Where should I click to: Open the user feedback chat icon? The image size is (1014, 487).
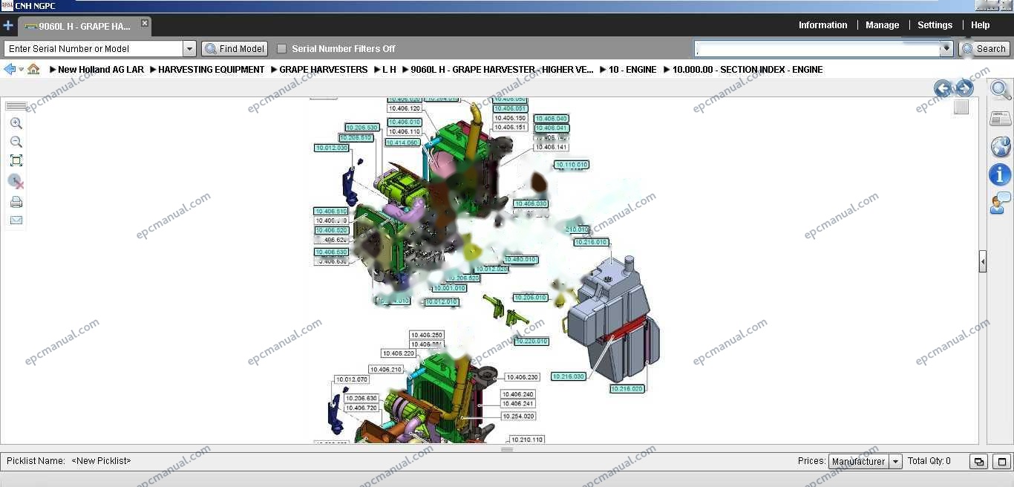pos(1001,203)
